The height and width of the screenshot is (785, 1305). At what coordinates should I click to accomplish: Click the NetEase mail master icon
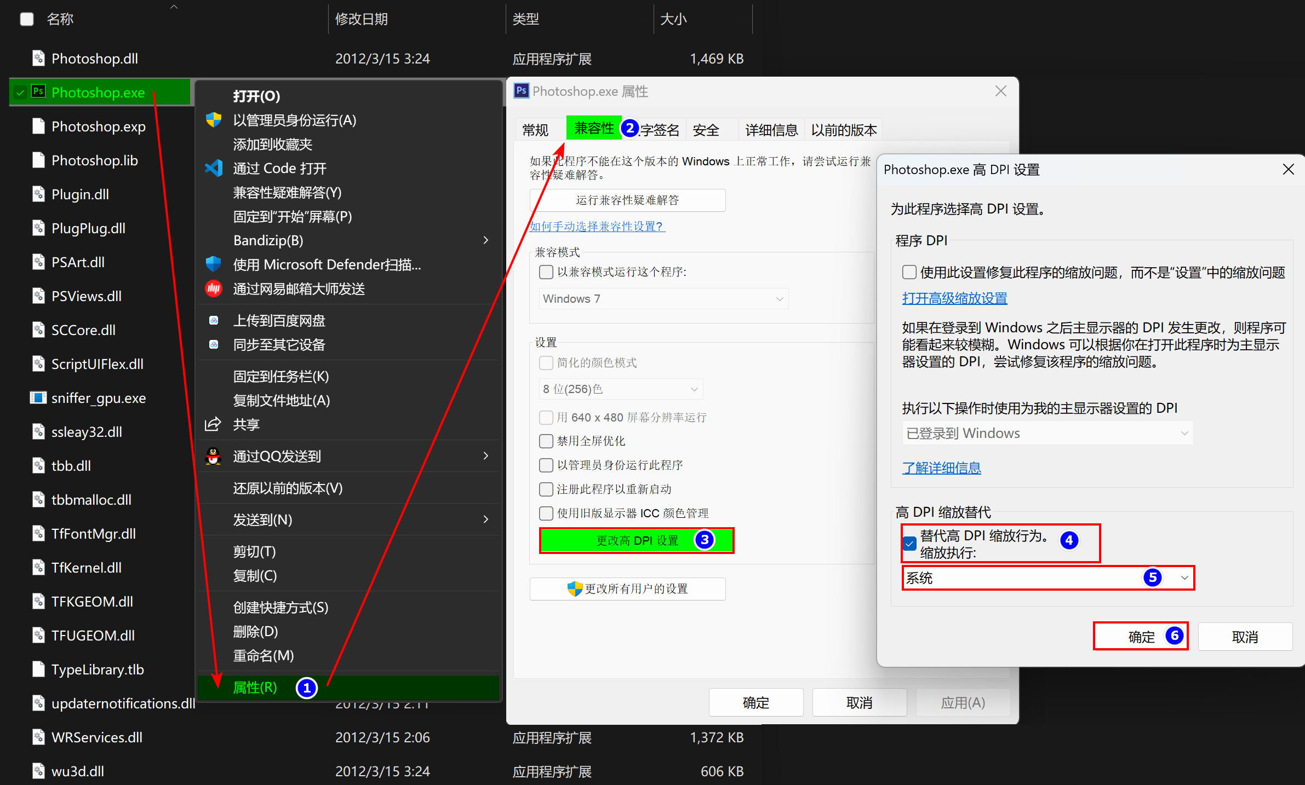(213, 288)
